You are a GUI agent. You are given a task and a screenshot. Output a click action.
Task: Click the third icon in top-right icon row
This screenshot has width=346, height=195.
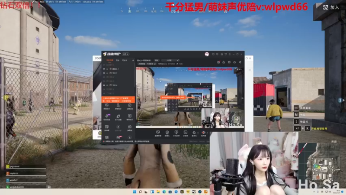[229, 62]
